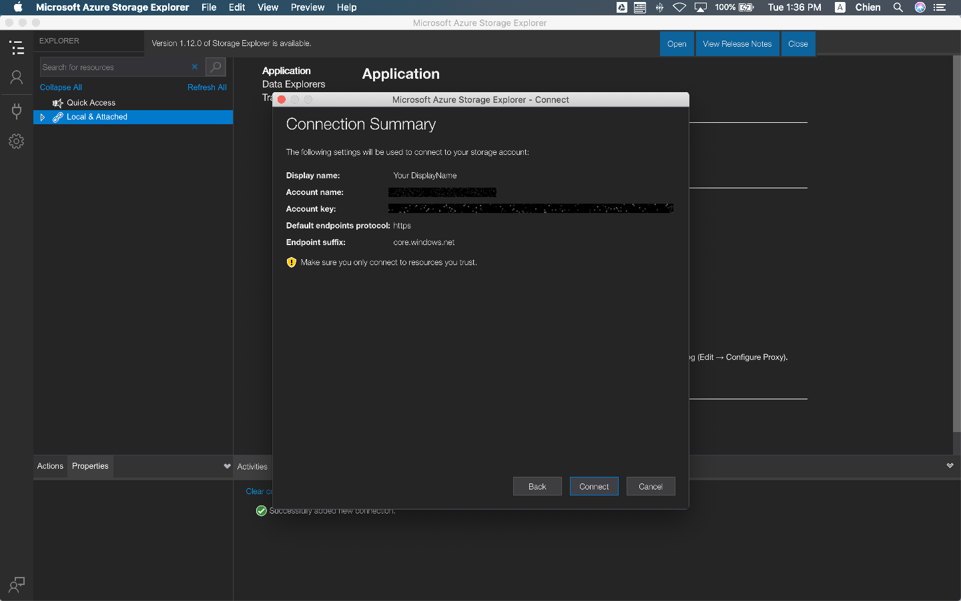Screen dimensions: 961x601
Task: Open the Explorer panel icon
Action: click(16, 47)
